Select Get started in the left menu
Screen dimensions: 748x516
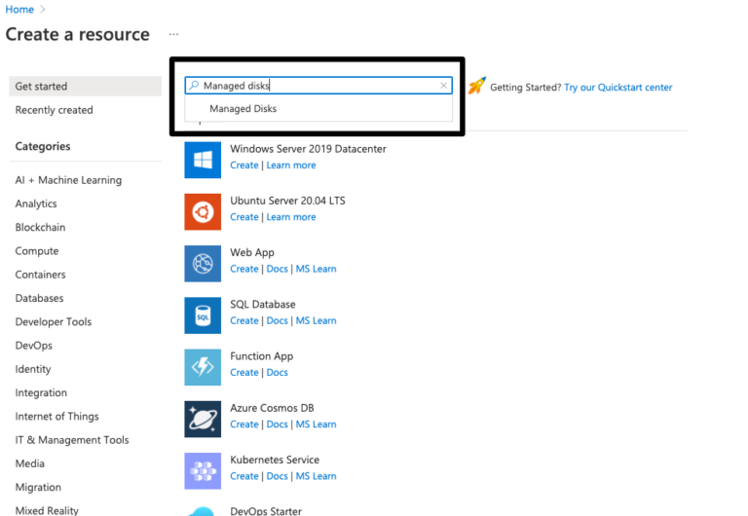click(x=42, y=87)
